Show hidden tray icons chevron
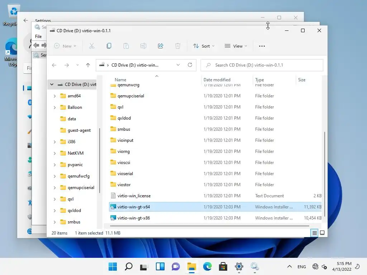Screen dimensions: 367x275 pyautogui.click(x=290, y=266)
